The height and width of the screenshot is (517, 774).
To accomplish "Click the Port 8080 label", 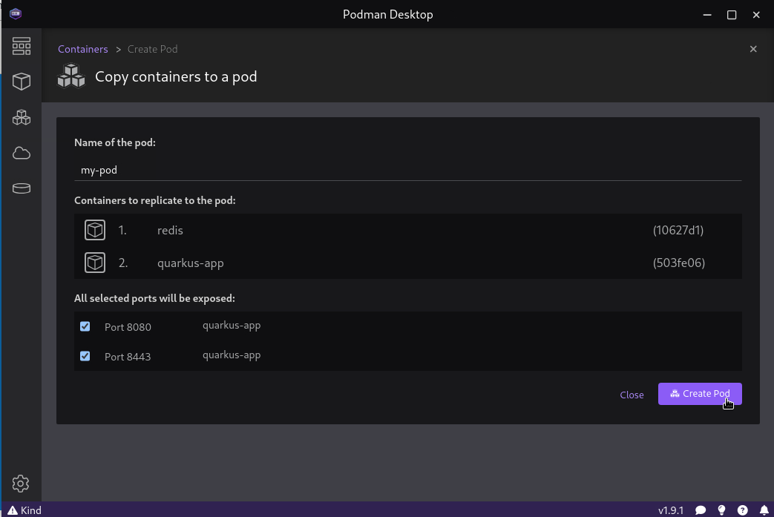I will pyautogui.click(x=128, y=327).
